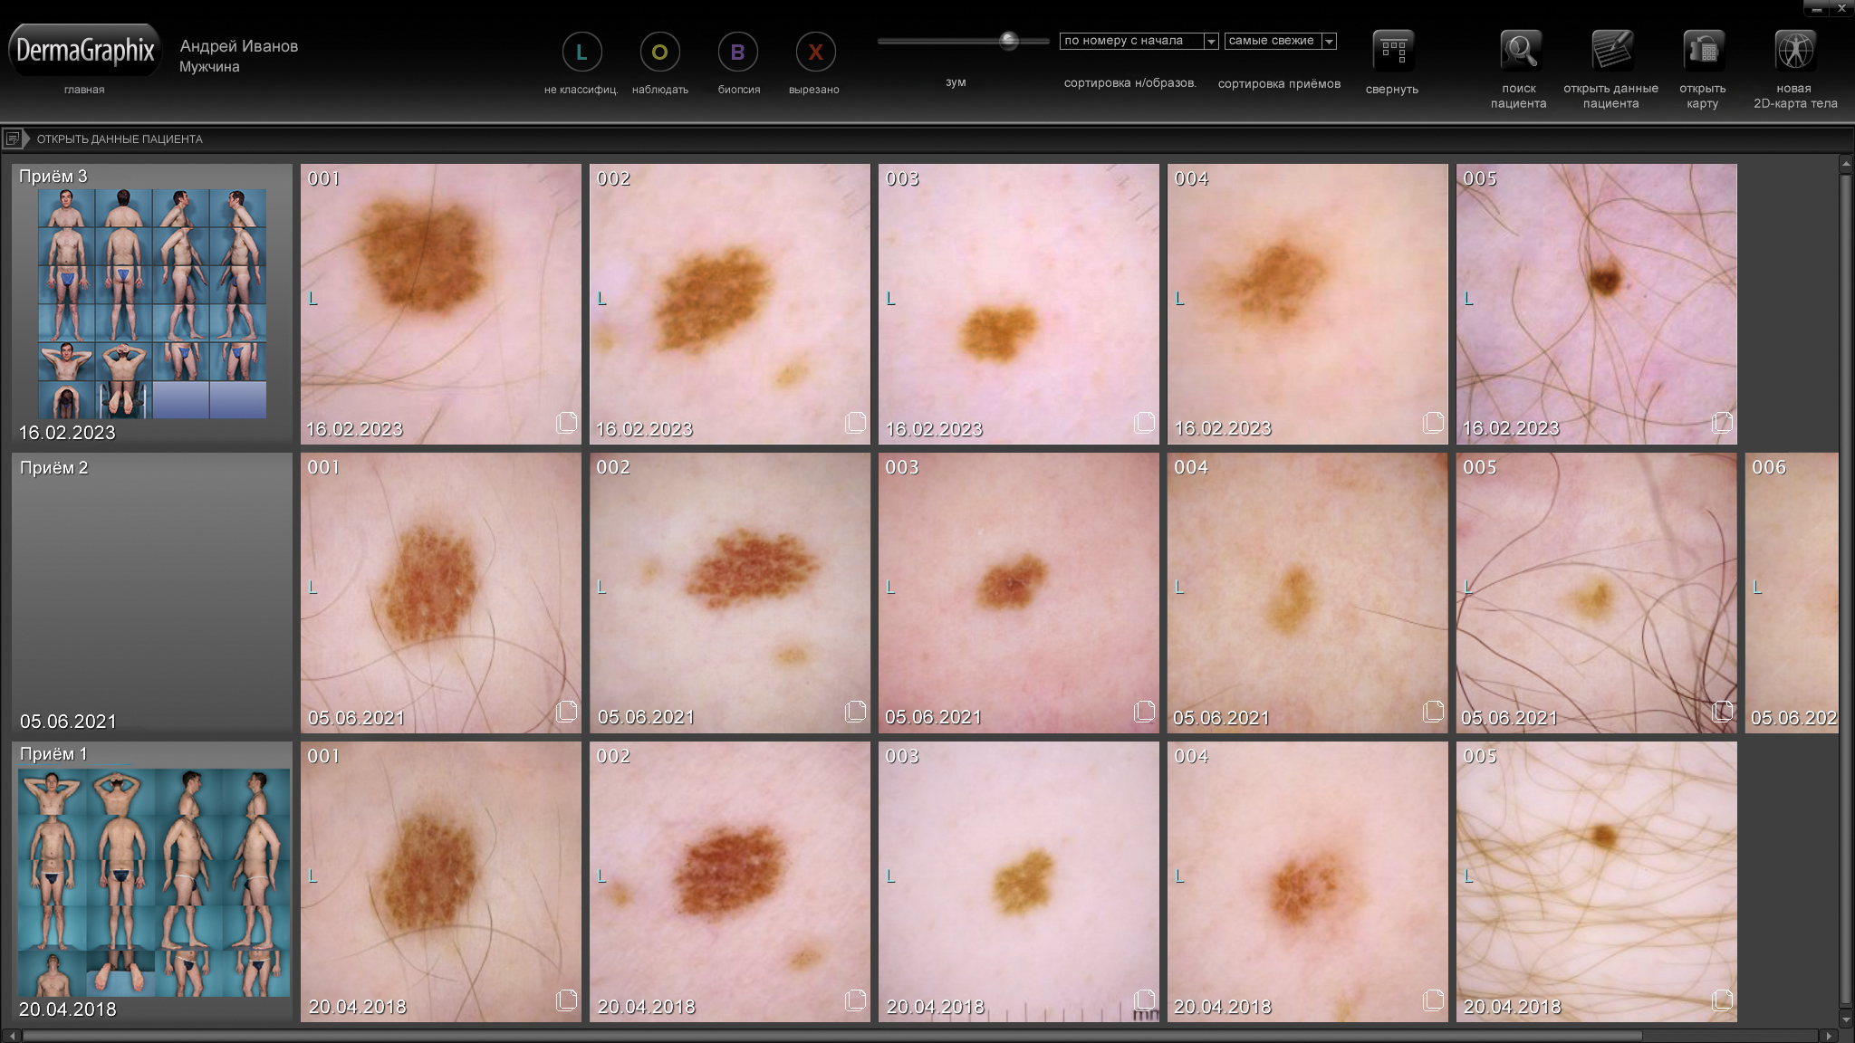Click the copy icon on lesion 005 from 16.02.2023

[1721, 423]
